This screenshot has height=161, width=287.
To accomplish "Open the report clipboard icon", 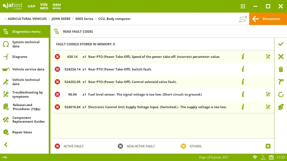I will point(281,107).
